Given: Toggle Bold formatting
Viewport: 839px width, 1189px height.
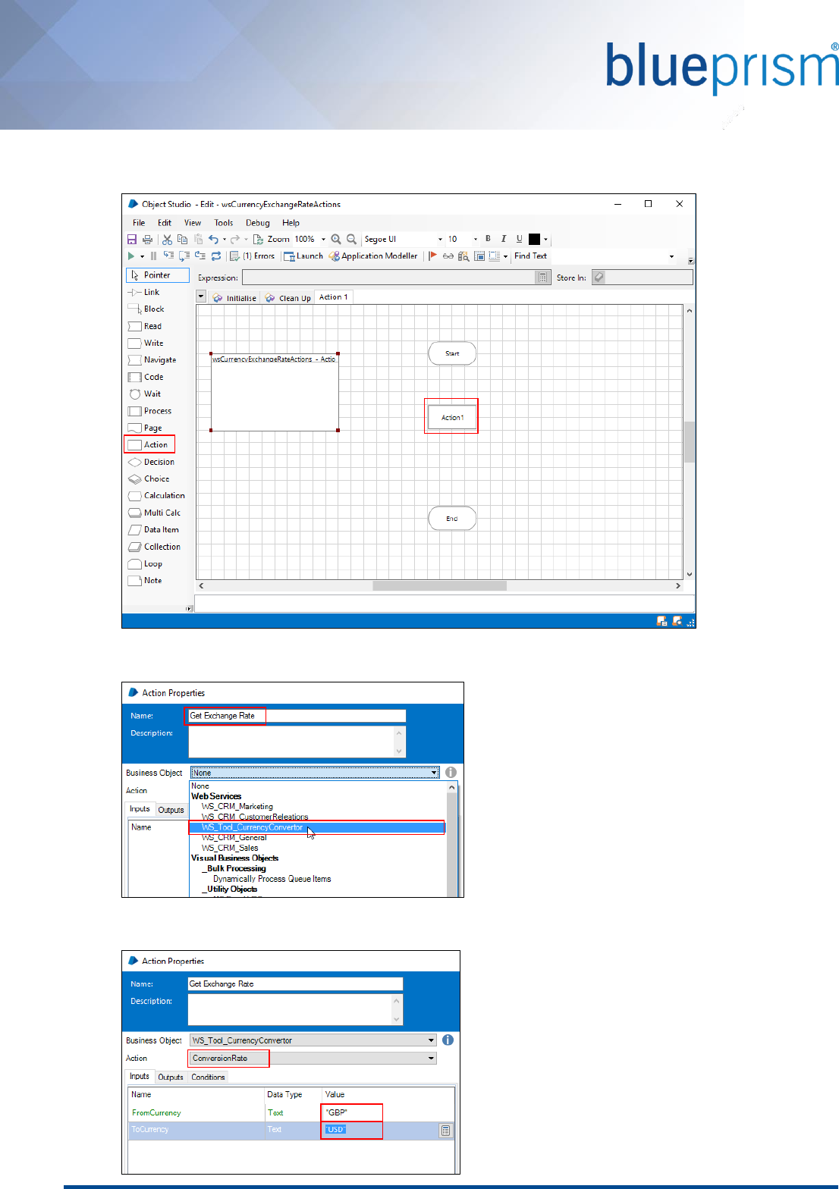Looking at the screenshot, I should tap(489, 239).
